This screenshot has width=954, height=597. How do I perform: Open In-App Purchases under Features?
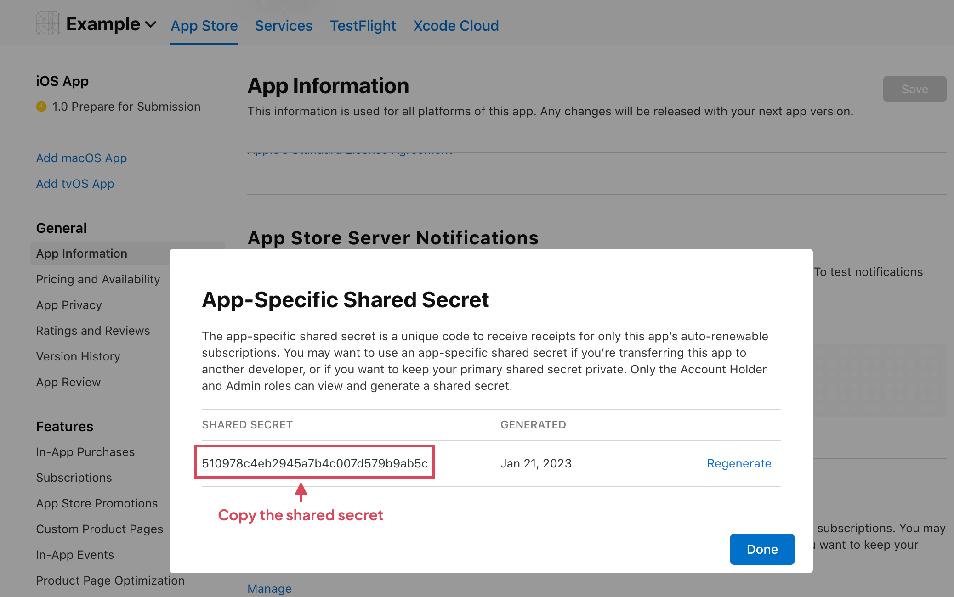[x=85, y=452]
